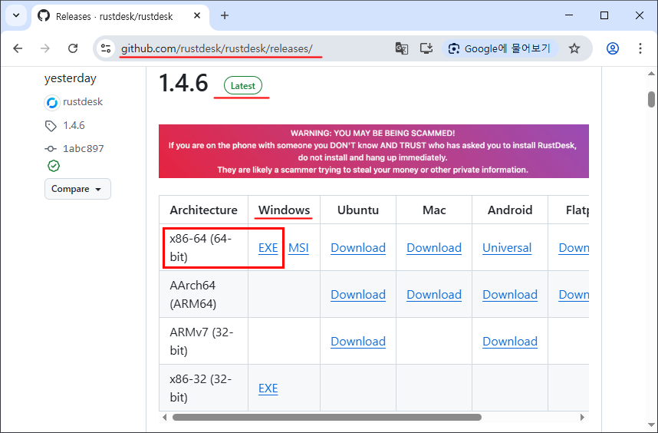Download Windows x86-32 EXE installer
The width and height of the screenshot is (658, 433).
[x=268, y=388]
